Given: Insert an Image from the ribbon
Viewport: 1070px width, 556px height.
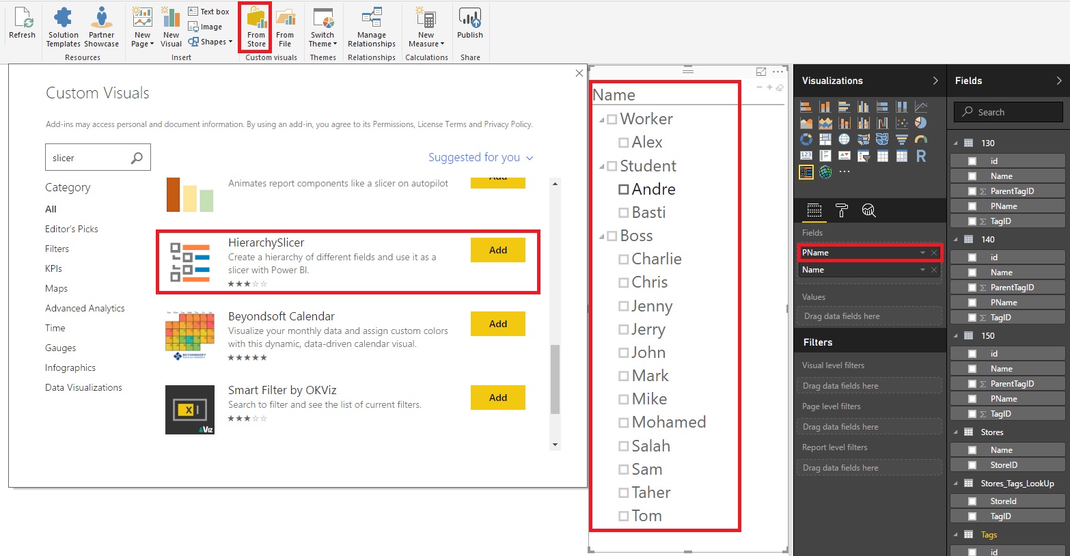Looking at the screenshot, I should point(205,27).
